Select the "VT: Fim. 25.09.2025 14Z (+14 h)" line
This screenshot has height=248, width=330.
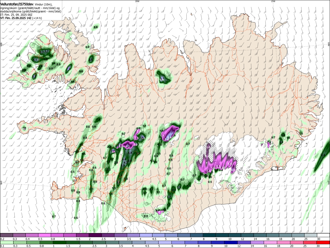[x=21, y=18]
